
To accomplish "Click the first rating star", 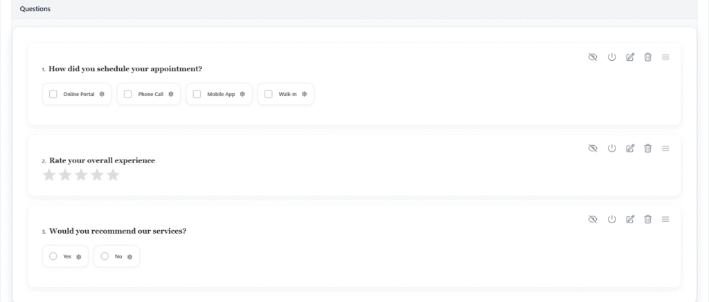I will point(49,176).
